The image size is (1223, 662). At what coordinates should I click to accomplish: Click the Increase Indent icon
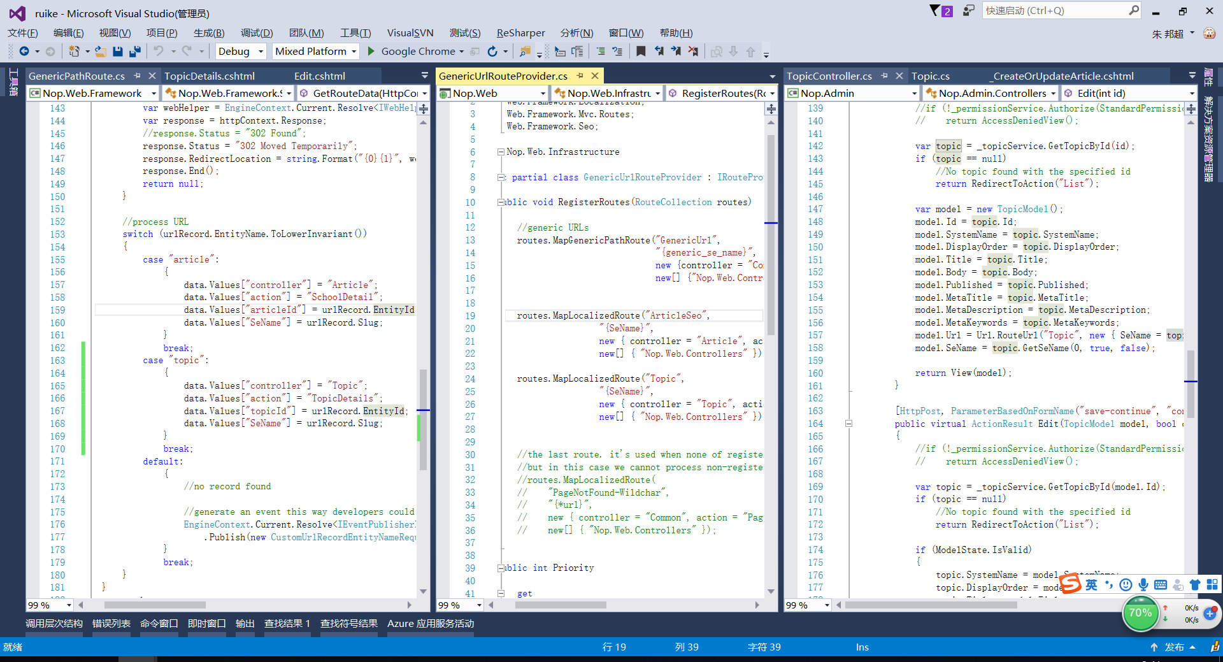[601, 52]
